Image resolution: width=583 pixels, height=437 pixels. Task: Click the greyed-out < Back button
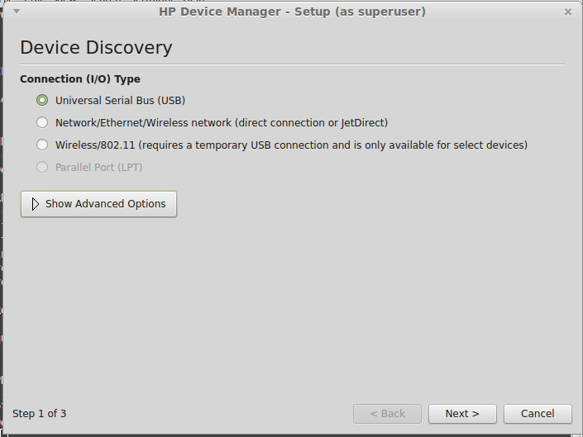(387, 414)
